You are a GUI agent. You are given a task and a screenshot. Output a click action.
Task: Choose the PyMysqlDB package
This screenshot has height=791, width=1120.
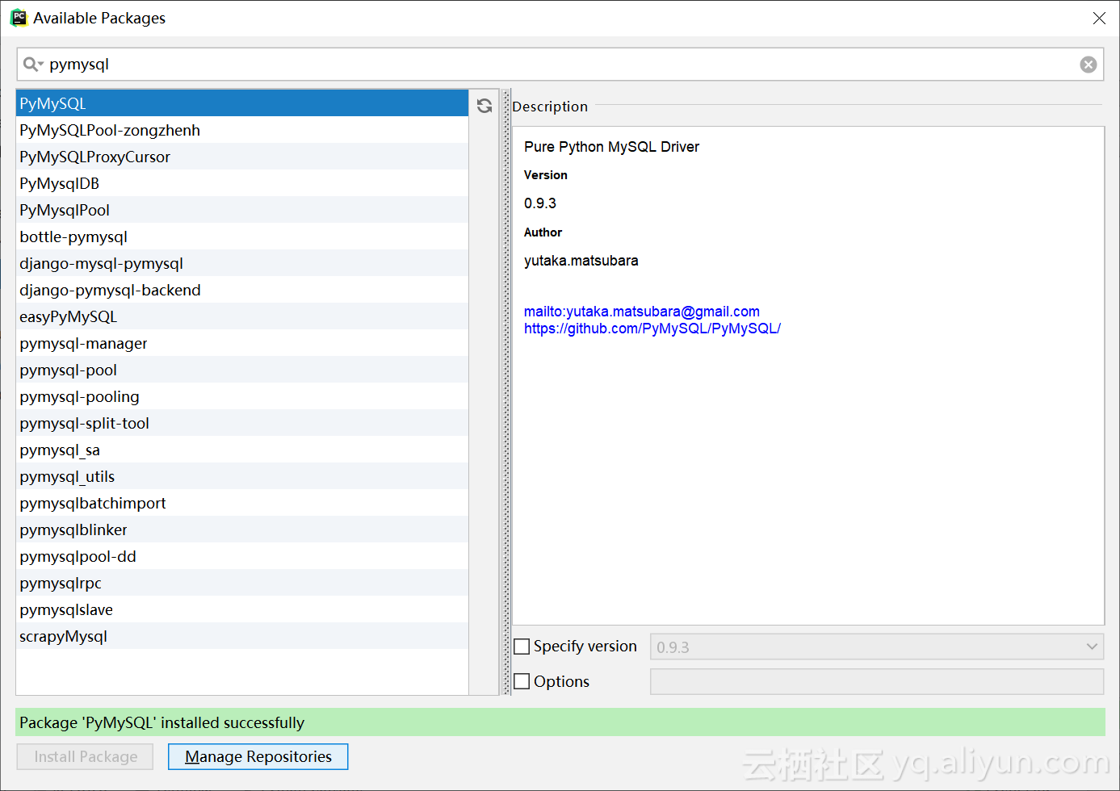(x=242, y=183)
